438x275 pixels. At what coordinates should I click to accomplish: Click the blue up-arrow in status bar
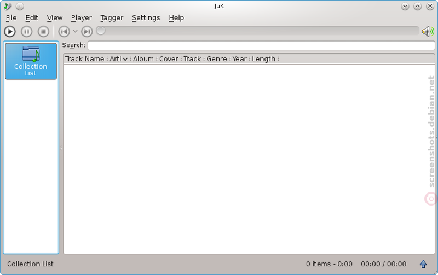(423, 264)
